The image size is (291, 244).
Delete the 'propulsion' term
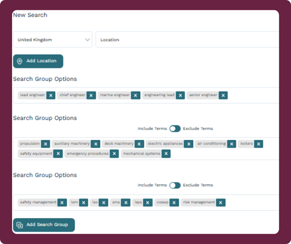(45, 144)
